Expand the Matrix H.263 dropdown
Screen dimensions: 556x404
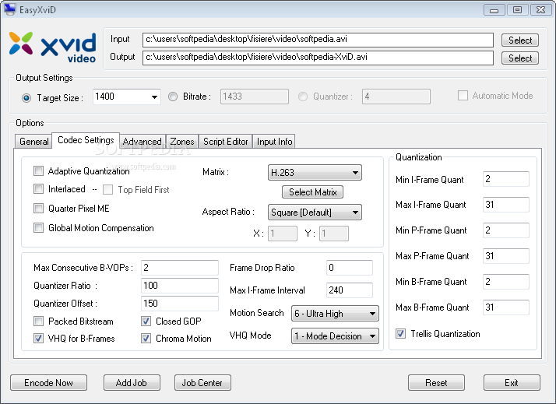point(315,173)
